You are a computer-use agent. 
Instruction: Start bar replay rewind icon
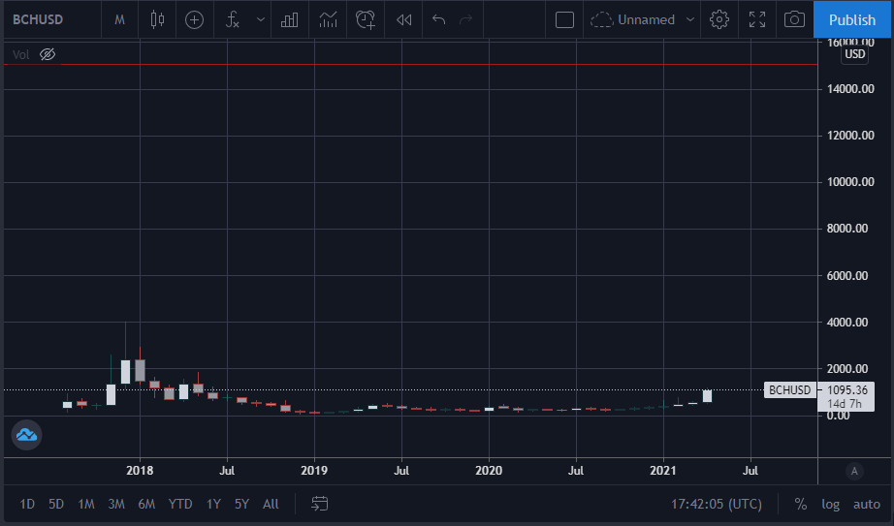point(403,20)
